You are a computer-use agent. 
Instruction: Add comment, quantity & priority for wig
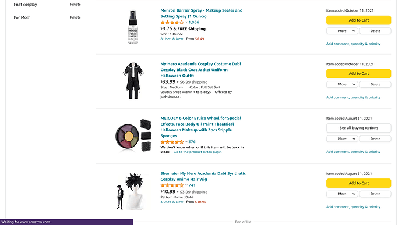(353, 207)
